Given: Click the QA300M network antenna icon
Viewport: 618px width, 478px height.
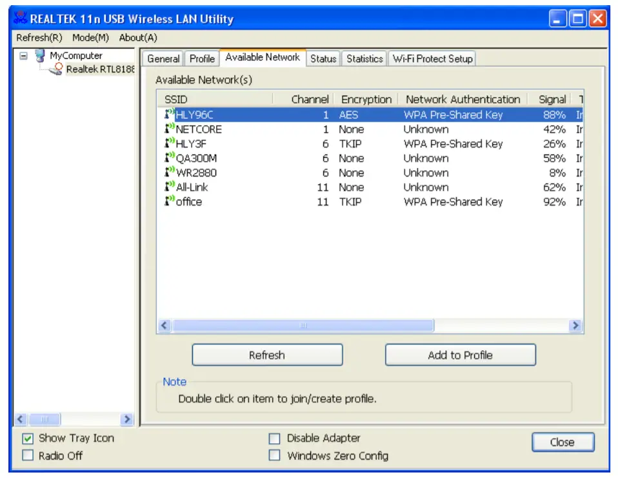Looking at the screenshot, I should (x=170, y=158).
